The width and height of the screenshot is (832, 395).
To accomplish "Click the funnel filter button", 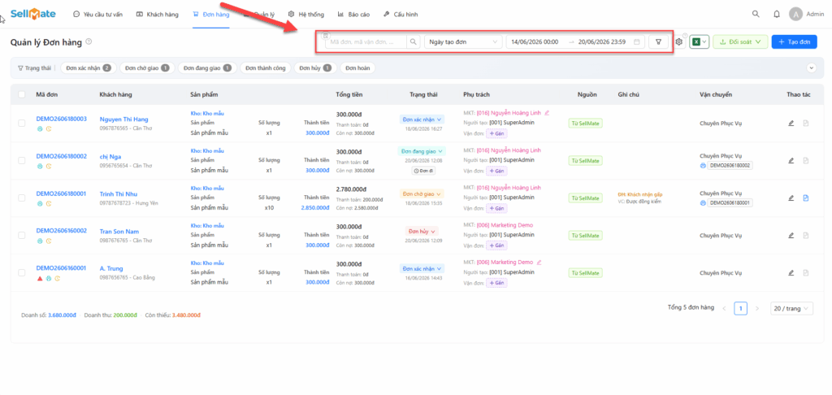I will (658, 42).
